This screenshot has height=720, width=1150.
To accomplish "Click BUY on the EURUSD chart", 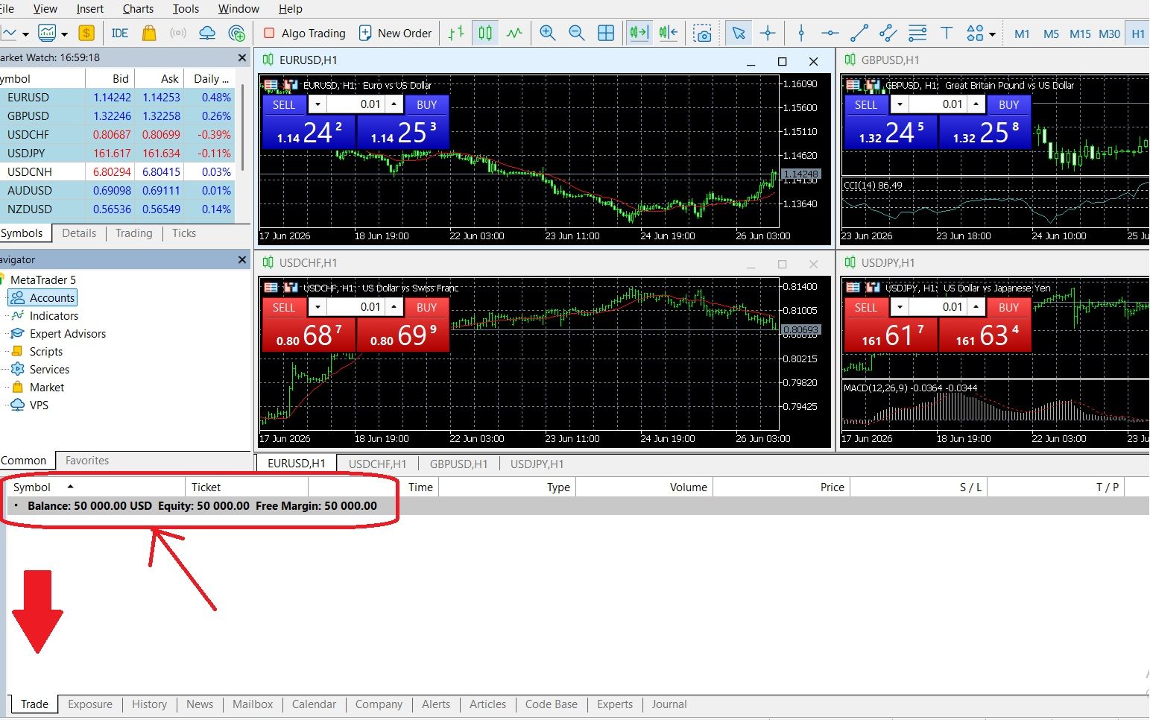I will (426, 105).
